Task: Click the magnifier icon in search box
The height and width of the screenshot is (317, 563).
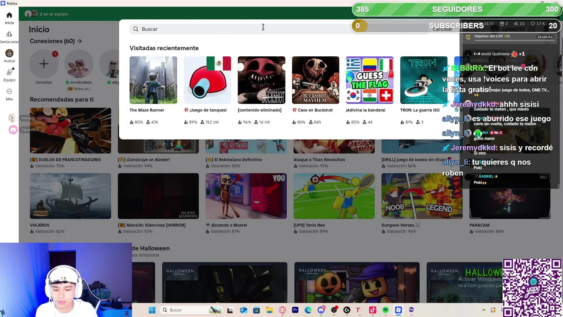Action: coord(136,29)
